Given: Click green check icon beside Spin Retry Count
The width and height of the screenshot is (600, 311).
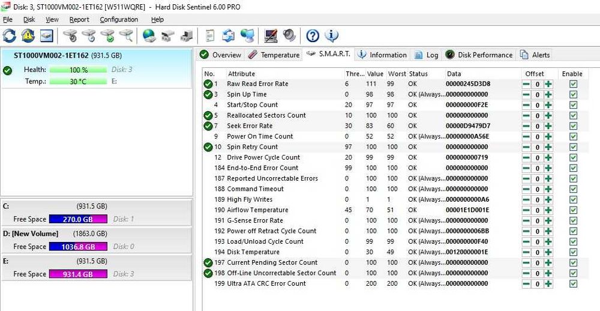Looking at the screenshot, I should (x=208, y=147).
